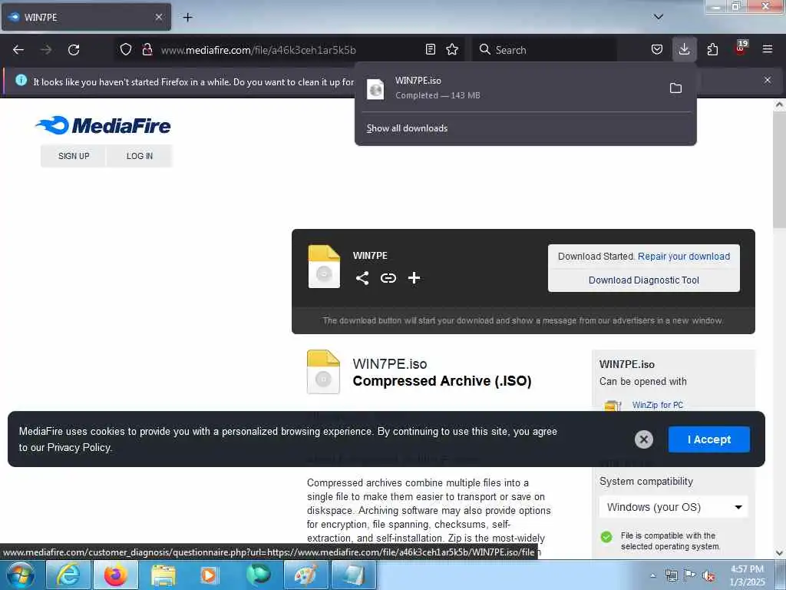Expand the list all tabs chevron
The image size is (786, 590).
click(658, 17)
